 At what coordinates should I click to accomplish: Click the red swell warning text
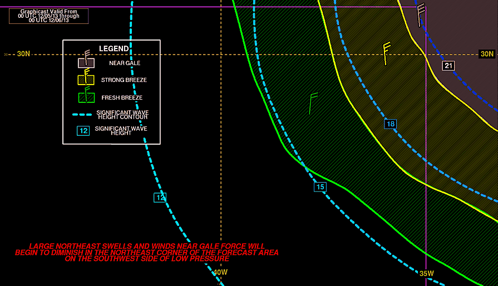point(147,253)
